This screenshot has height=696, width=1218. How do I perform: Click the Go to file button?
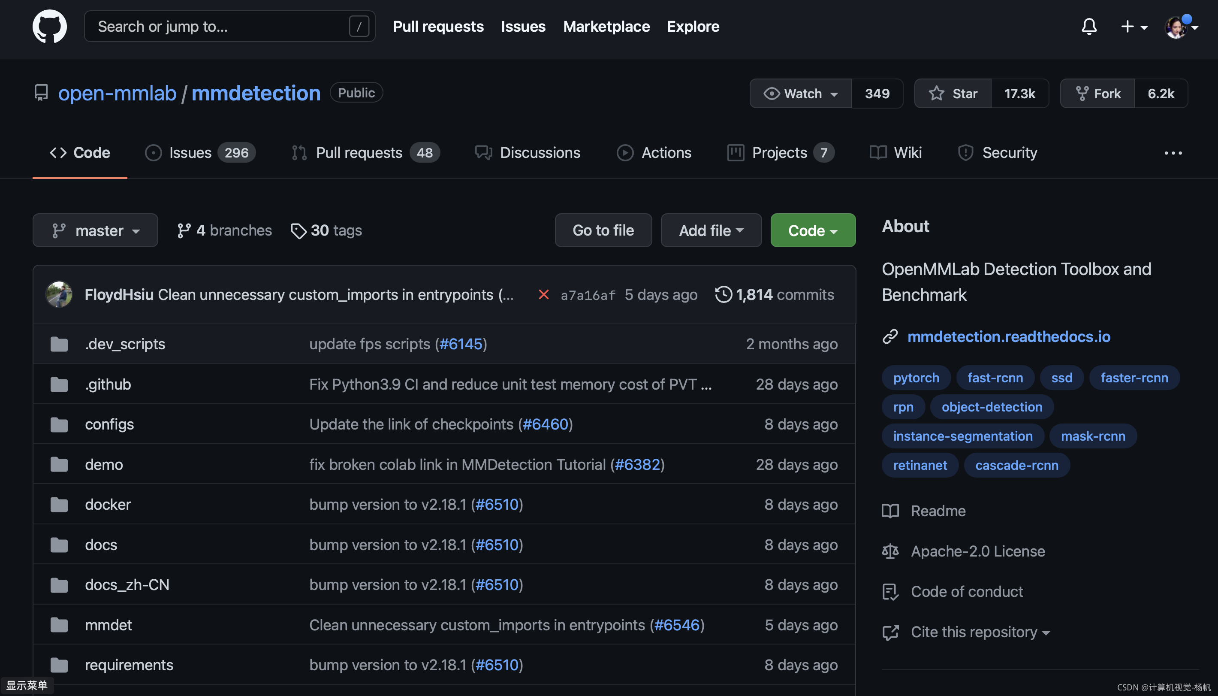[x=603, y=230]
